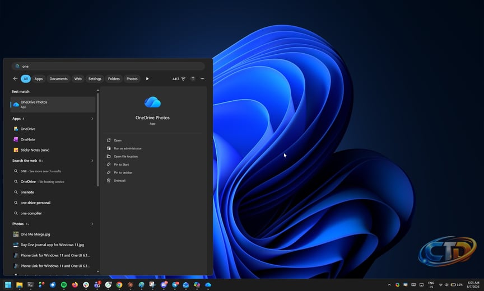Image resolution: width=484 pixels, height=291 pixels.
Task: Open the 4417 rewards points badge
Action: [179, 78]
